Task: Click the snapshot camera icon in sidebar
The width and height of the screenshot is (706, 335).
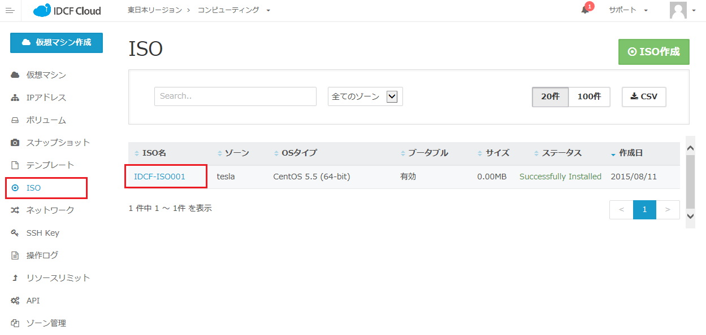Action: click(15, 143)
